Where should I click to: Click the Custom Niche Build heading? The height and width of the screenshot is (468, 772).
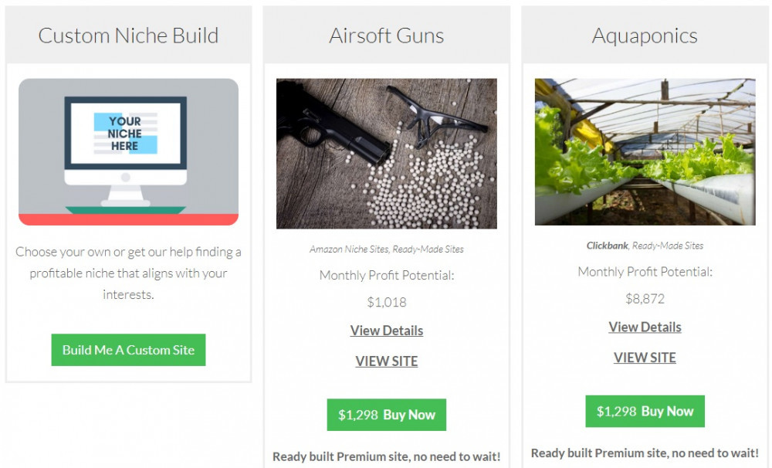coord(128,36)
